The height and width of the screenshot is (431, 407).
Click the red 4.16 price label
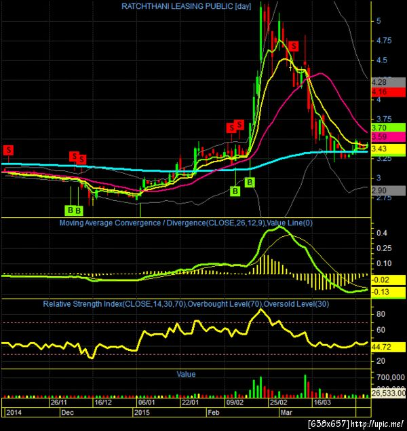pos(388,92)
